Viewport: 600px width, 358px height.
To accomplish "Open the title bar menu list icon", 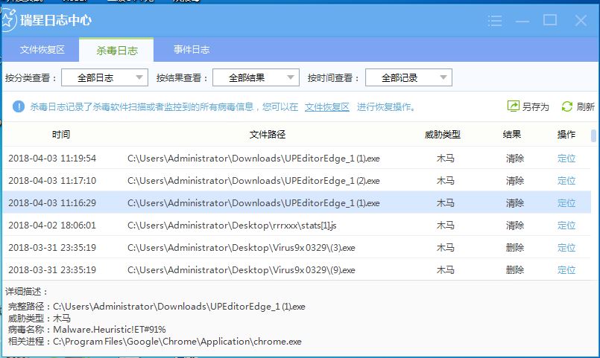I will click(x=495, y=21).
